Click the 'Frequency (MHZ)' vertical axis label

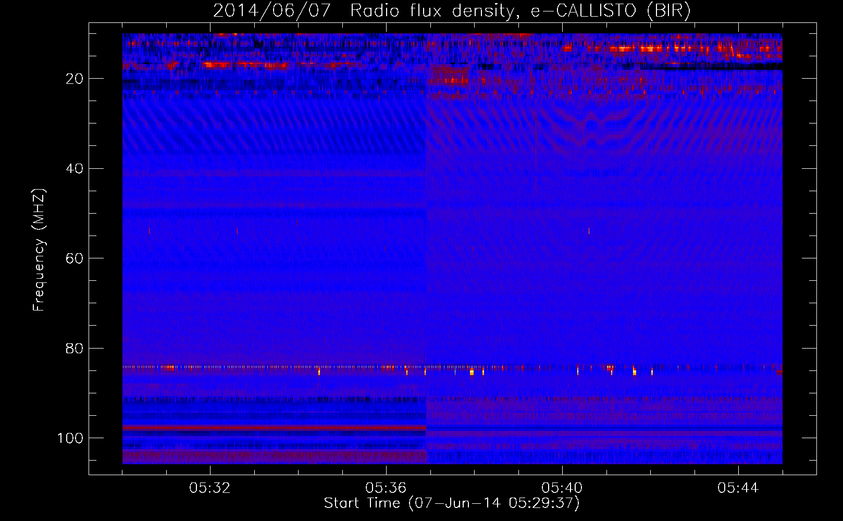39,250
